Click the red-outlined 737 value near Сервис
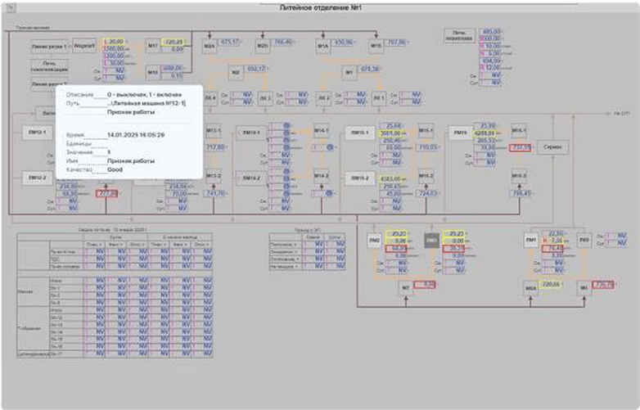 point(521,148)
